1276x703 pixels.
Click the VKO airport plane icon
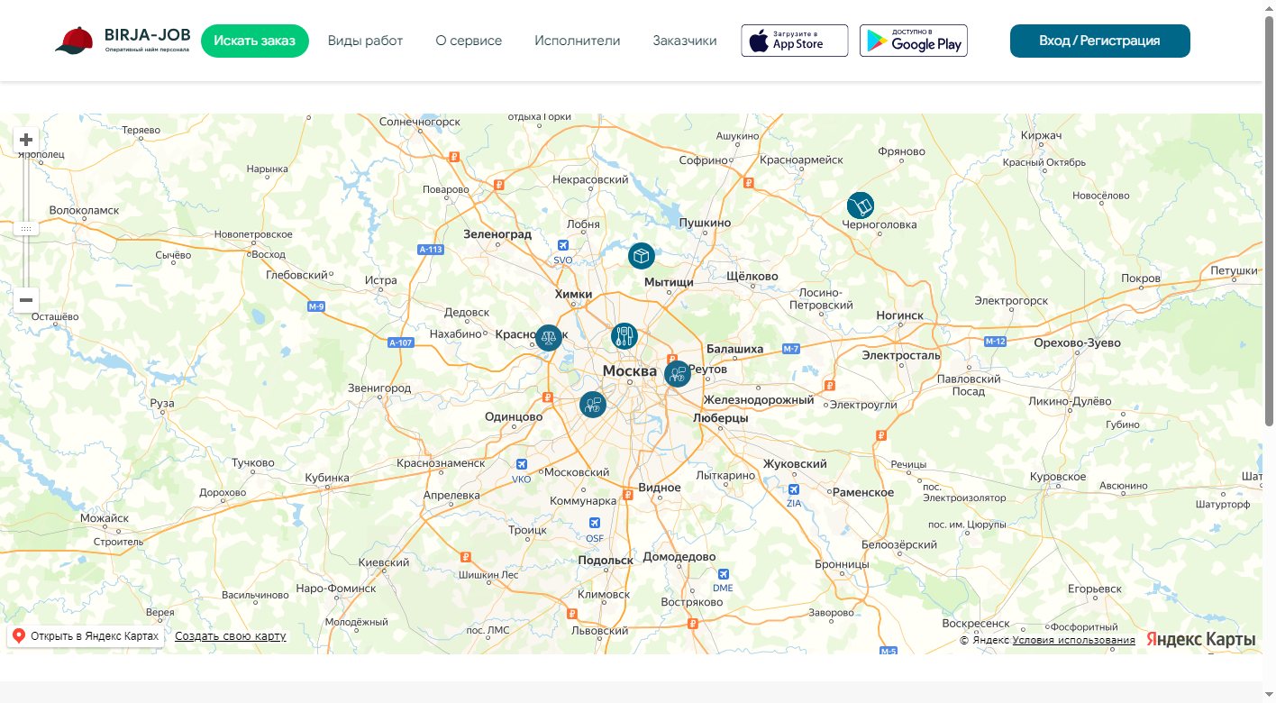tap(521, 465)
